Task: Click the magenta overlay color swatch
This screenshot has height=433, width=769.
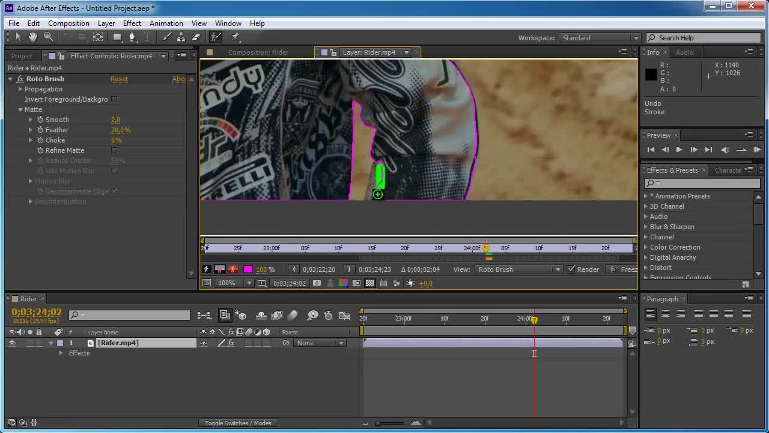Action: point(248,269)
